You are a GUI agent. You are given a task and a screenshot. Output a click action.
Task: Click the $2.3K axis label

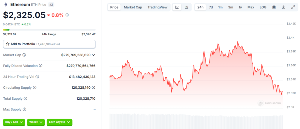[x=290, y=107]
